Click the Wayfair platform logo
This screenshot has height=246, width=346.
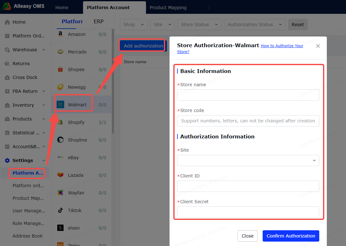point(60,193)
